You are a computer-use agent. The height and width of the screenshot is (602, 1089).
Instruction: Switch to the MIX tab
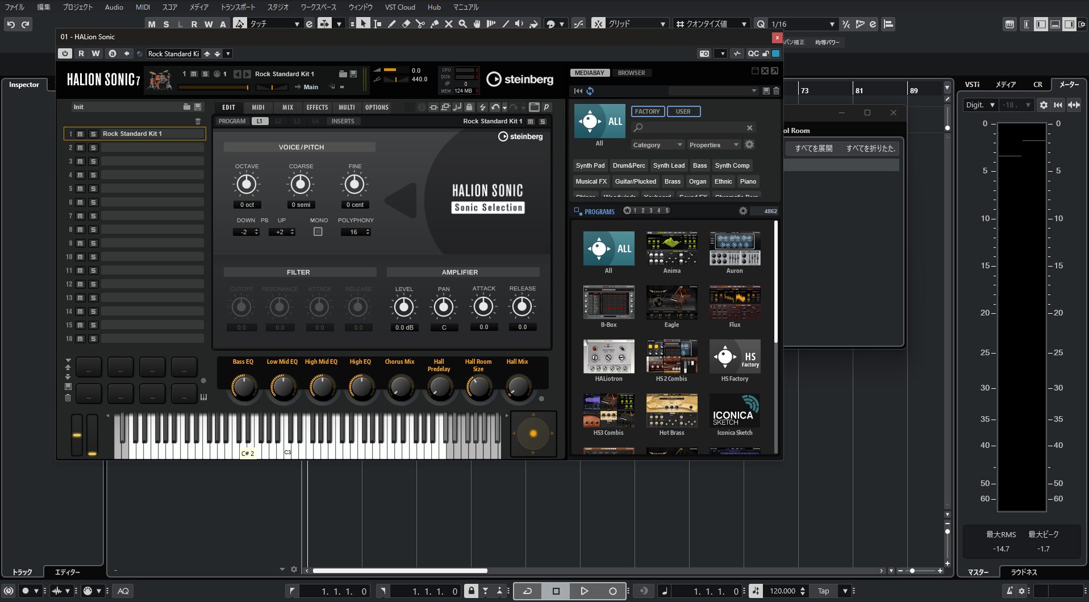point(288,107)
